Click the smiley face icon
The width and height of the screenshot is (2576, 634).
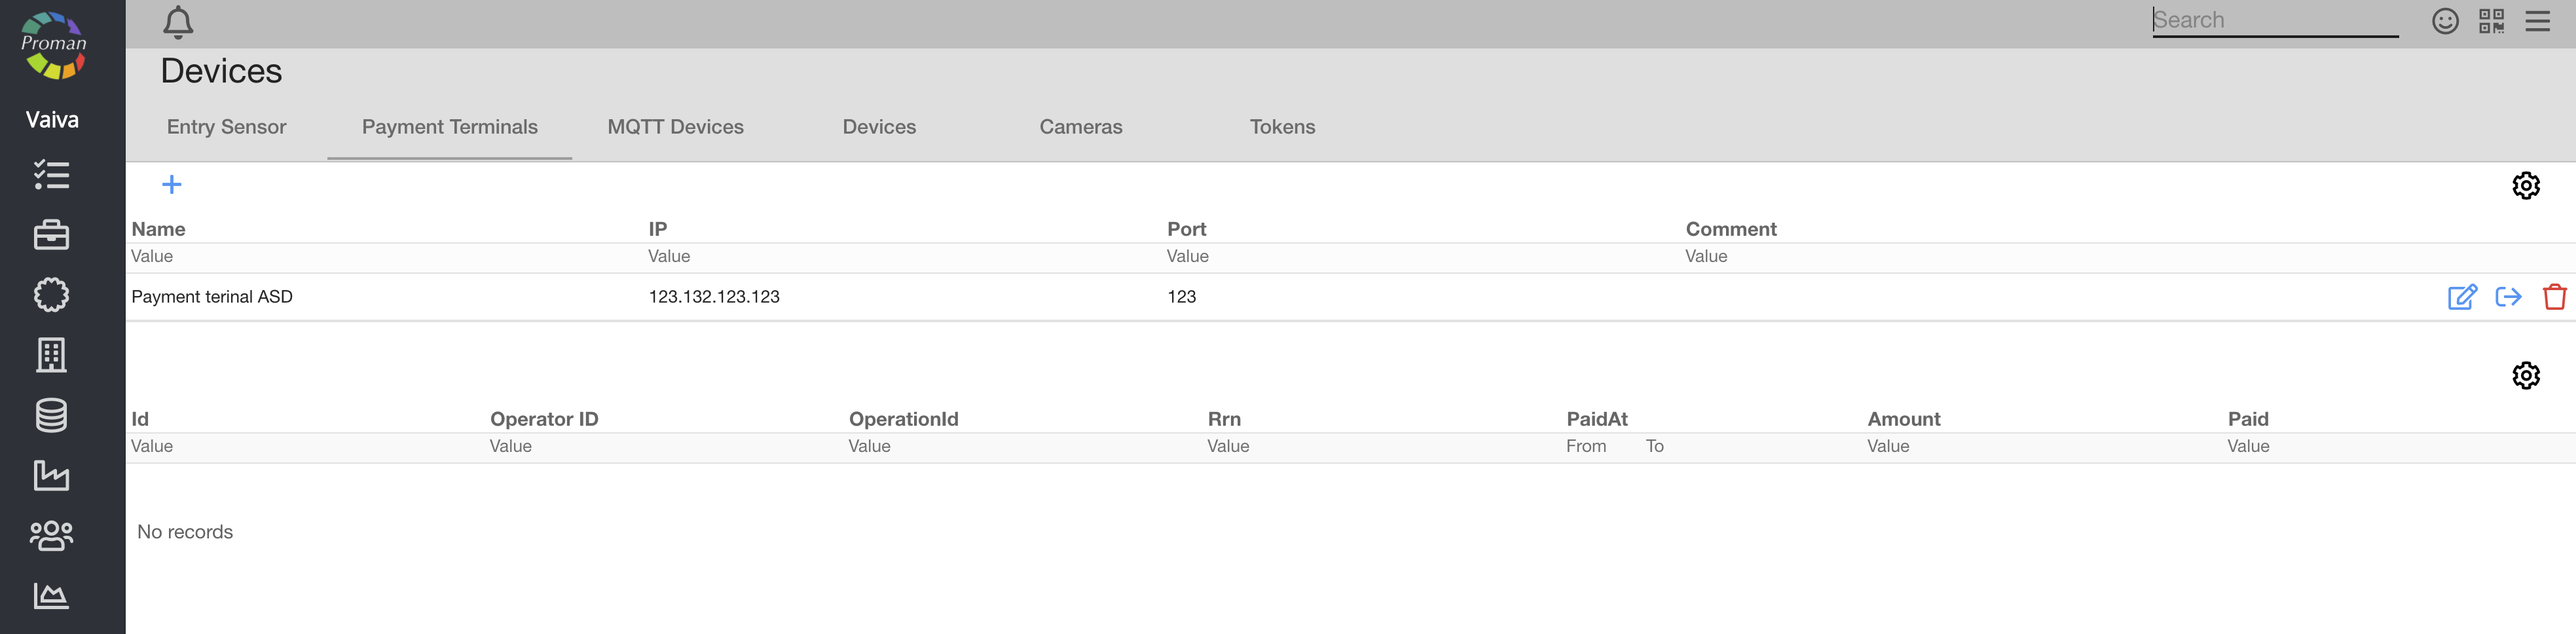(x=2445, y=21)
